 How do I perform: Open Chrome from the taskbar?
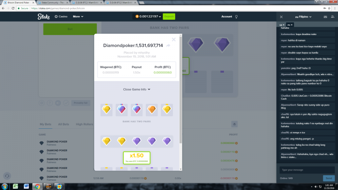coord(38,186)
